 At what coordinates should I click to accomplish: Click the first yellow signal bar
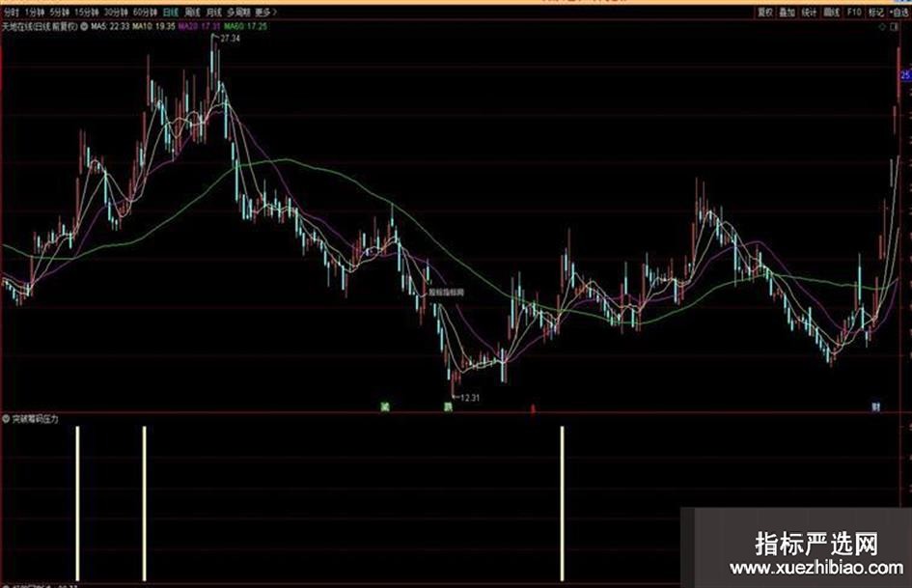coord(77,504)
